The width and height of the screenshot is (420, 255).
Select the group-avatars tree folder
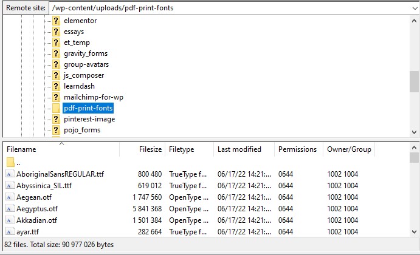click(x=86, y=64)
